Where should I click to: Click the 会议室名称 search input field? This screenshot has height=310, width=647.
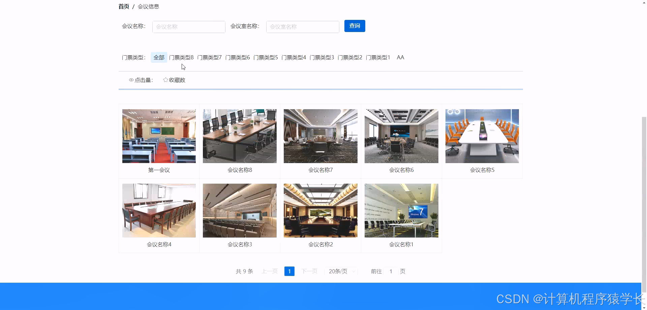coord(302,27)
